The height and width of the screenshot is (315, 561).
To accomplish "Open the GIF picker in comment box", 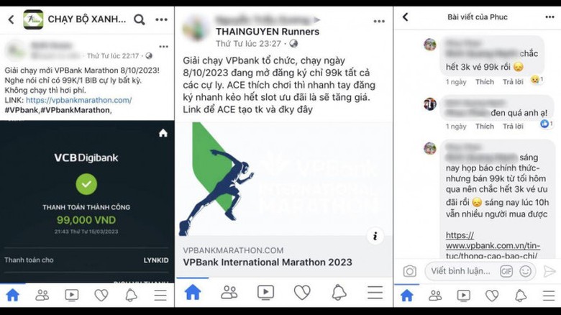I will [x=506, y=271].
